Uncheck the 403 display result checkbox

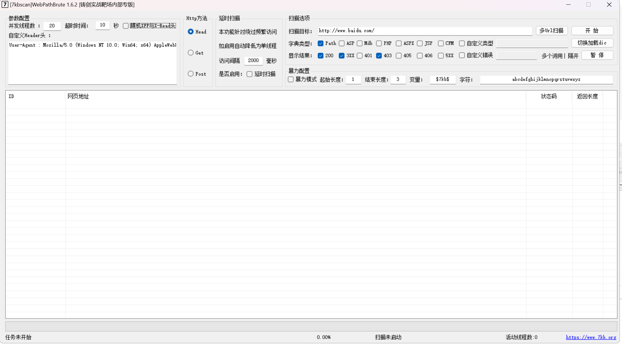pyautogui.click(x=379, y=56)
